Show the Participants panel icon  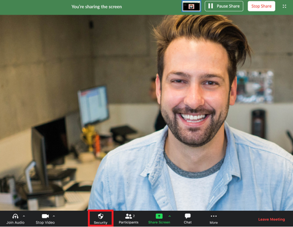pyautogui.click(x=128, y=216)
